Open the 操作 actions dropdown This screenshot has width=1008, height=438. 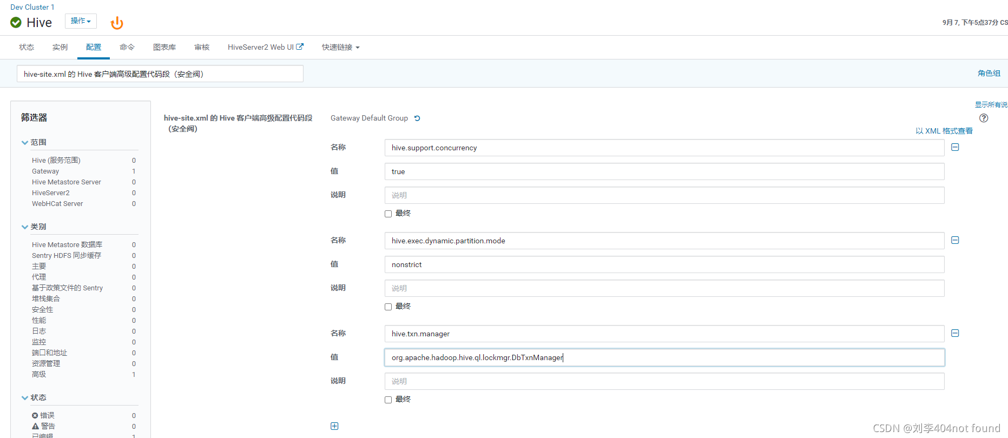[x=81, y=21]
